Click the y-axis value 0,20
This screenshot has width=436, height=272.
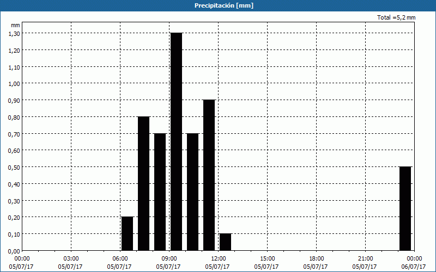14,218
